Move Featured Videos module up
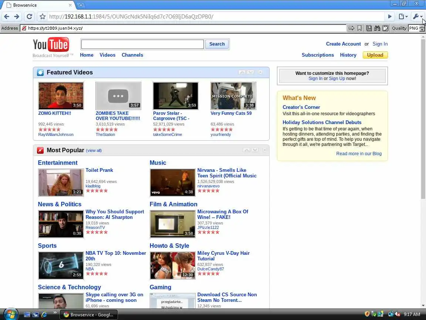Viewport: 426px width, 320px height. [242, 72]
